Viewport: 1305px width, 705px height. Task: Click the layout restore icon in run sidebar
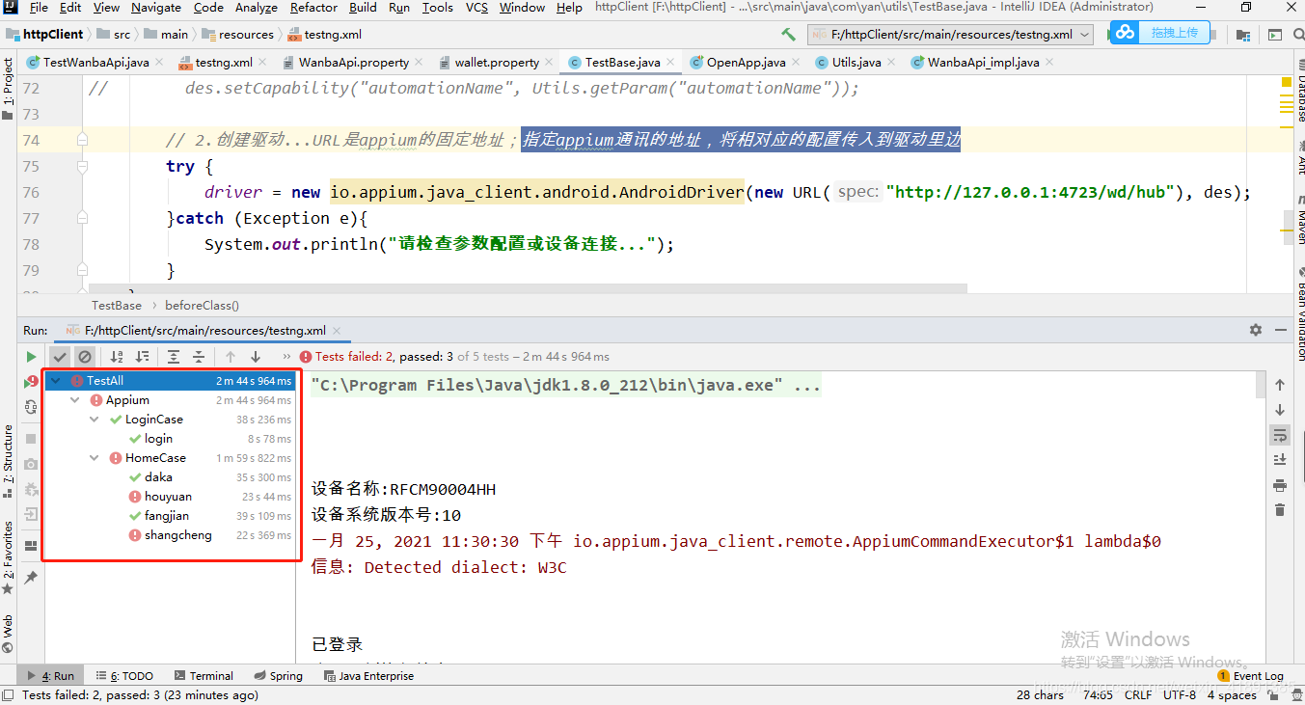(x=31, y=545)
